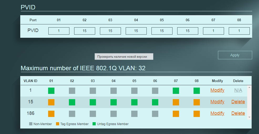
Task: Click Modify link for VLAN 1
Action: tap(217, 90)
